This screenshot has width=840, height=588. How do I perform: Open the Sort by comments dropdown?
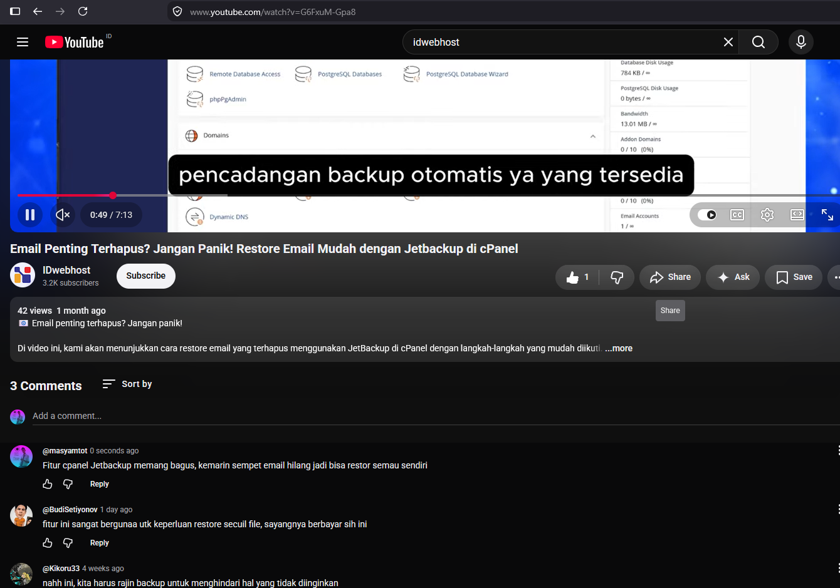(127, 384)
